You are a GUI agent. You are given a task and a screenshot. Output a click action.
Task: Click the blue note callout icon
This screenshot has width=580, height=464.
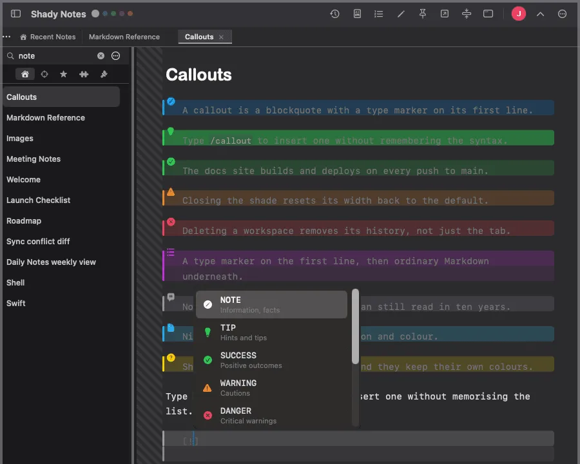pos(171,101)
